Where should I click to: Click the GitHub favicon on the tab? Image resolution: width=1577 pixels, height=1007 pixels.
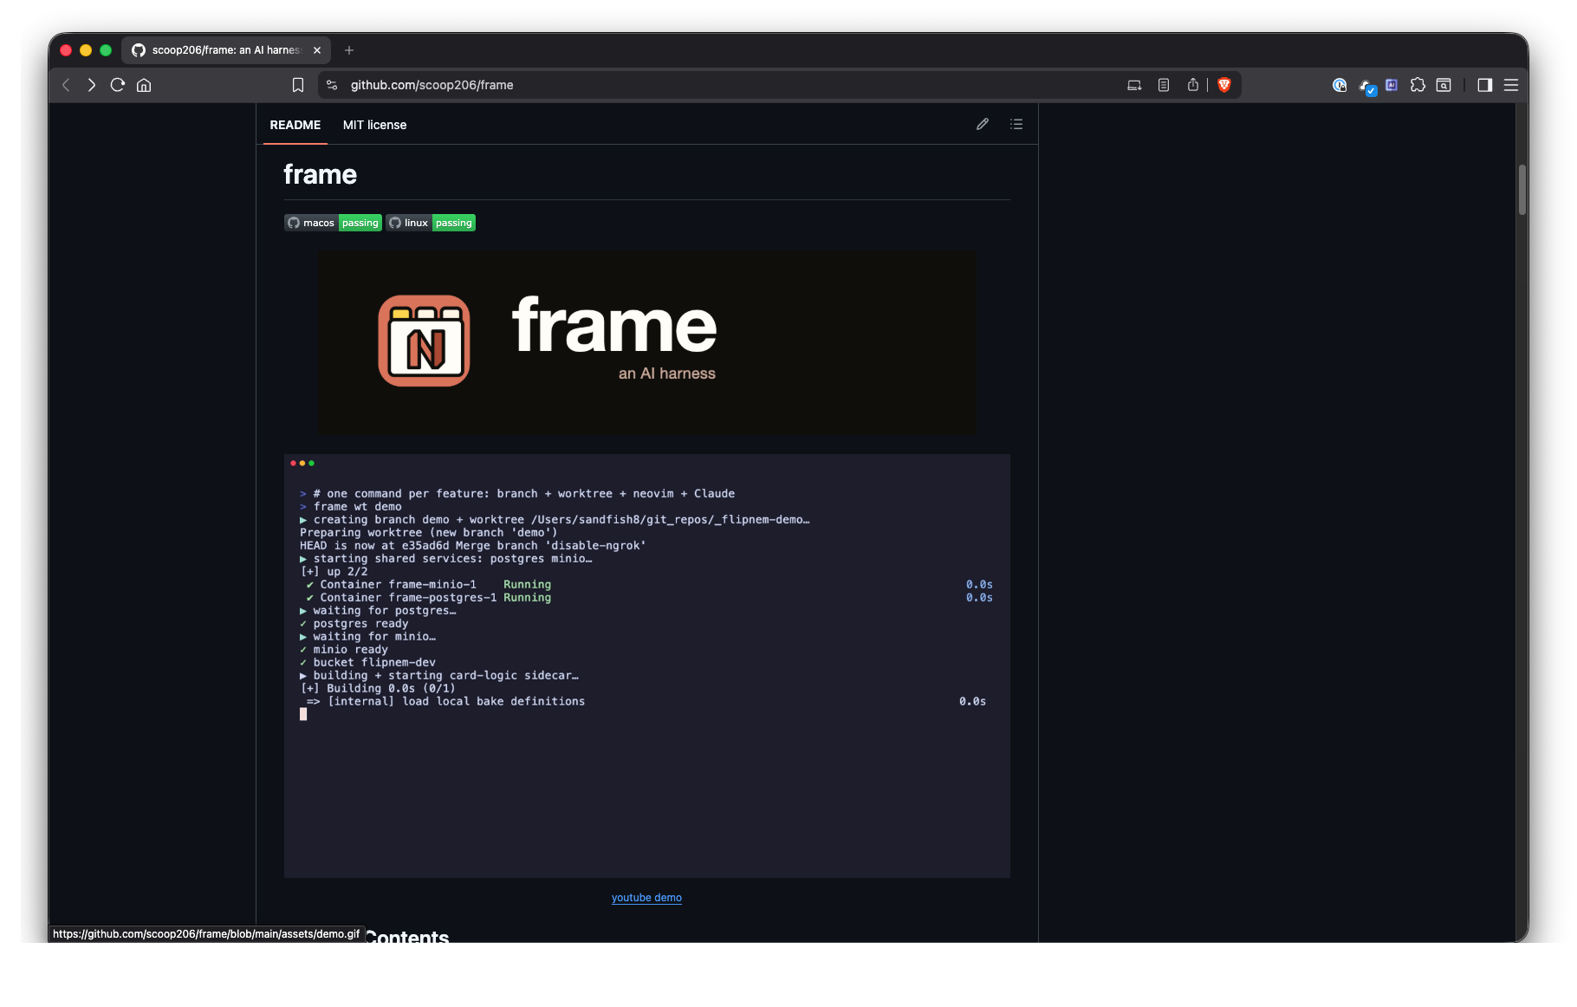[x=139, y=50]
